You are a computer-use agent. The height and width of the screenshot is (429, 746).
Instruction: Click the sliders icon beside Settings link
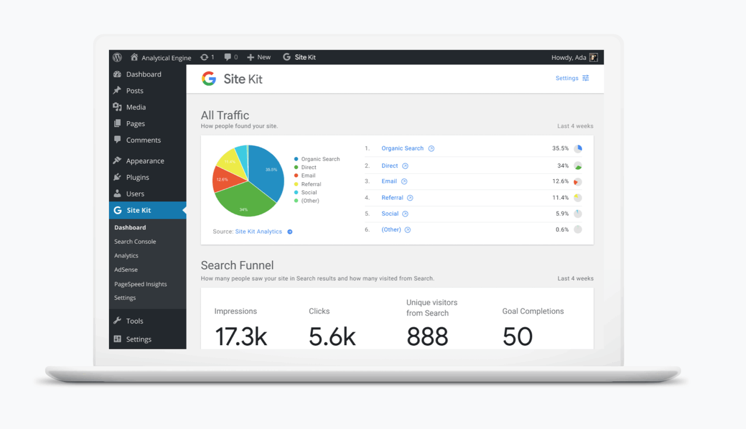[586, 78]
